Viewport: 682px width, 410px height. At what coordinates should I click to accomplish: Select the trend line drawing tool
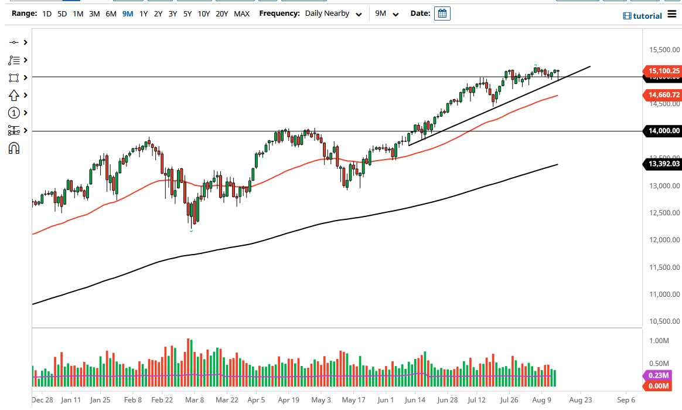coord(13,42)
